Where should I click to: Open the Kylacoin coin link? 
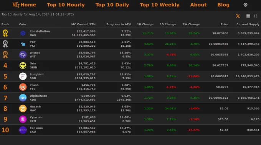click(36, 117)
